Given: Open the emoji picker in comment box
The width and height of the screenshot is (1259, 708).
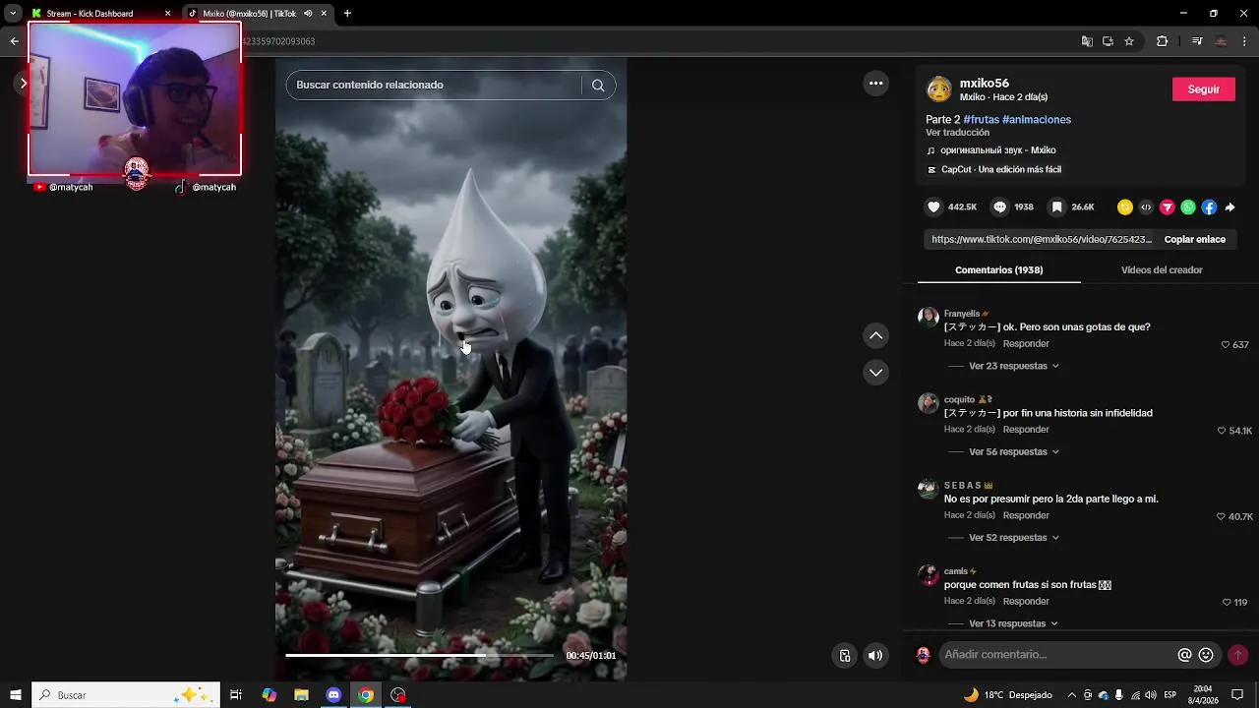Looking at the screenshot, I should (1206, 655).
